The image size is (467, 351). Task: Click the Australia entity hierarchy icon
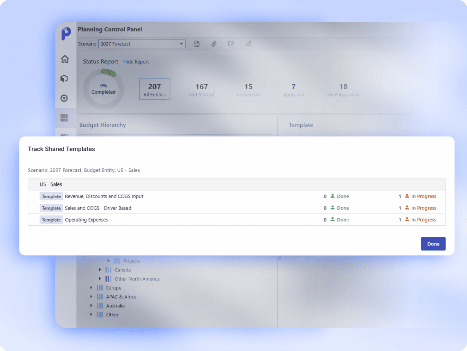pyautogui.click(x=100, y=306)
